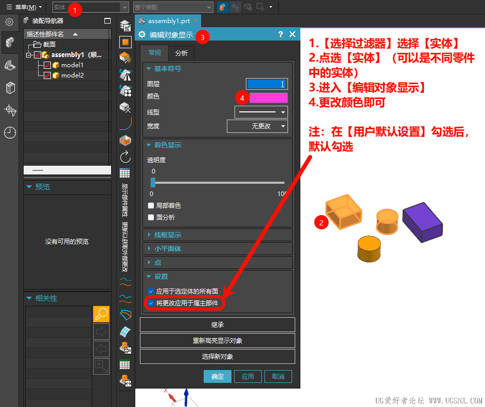The image size is (485, 407).
Task: Click the cylinder with tree diagram icon
Action: coord(125,348)
